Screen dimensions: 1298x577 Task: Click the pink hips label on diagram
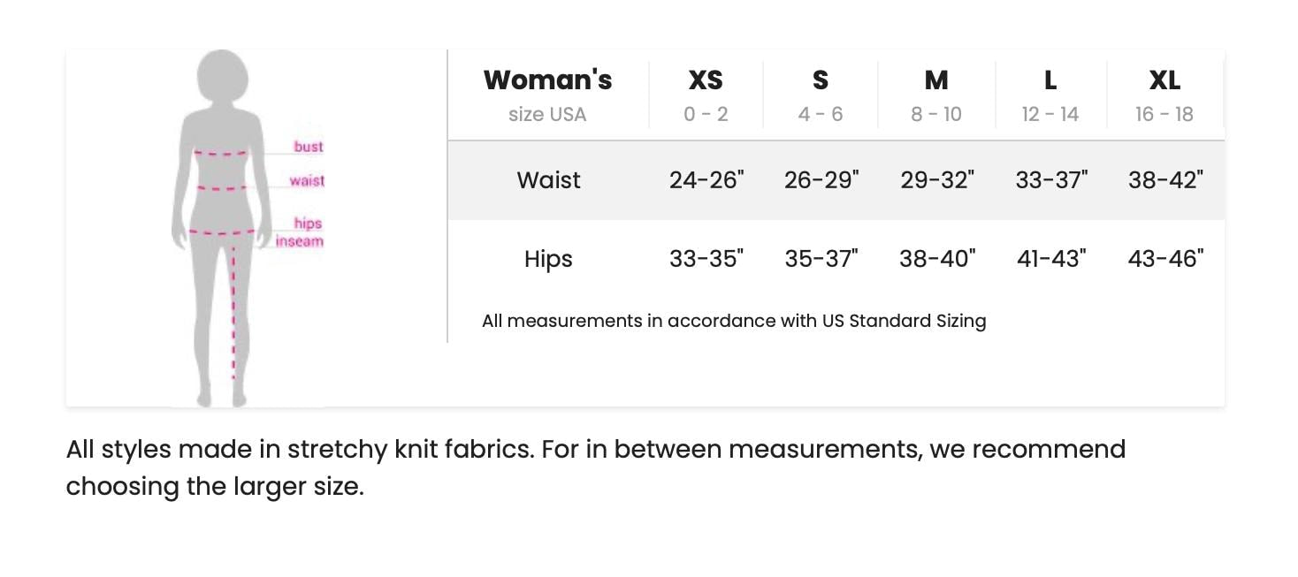point(308,224)
